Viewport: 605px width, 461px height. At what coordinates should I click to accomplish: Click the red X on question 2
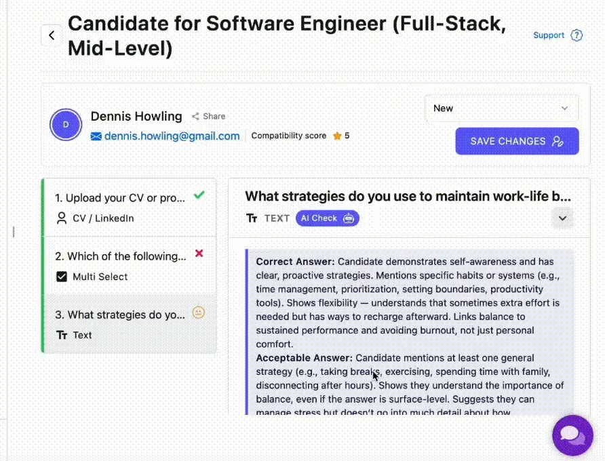click(x=199, y=252)
